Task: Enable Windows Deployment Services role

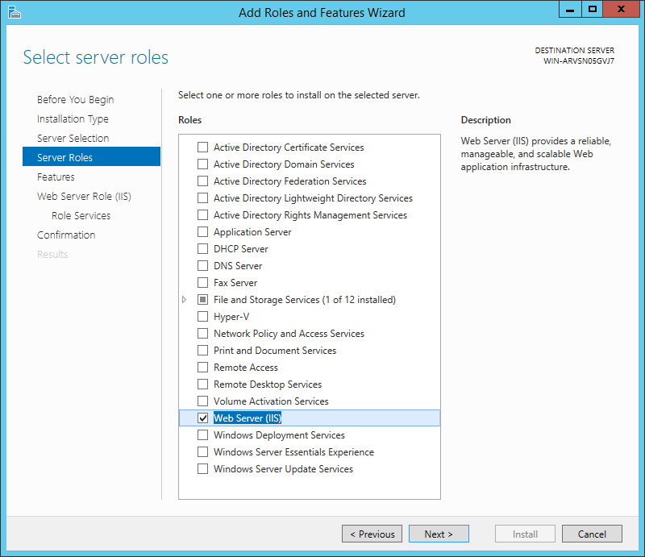Action: pyautogui.click(x=202, y=434)
